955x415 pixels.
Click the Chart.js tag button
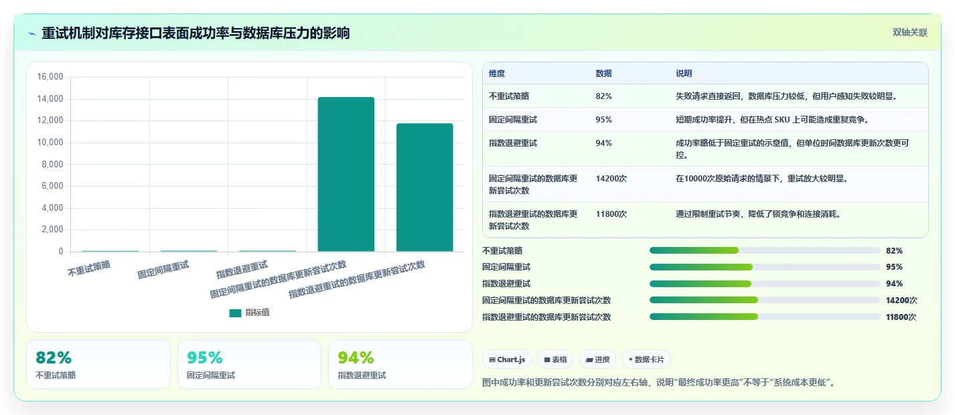point(507,359)
